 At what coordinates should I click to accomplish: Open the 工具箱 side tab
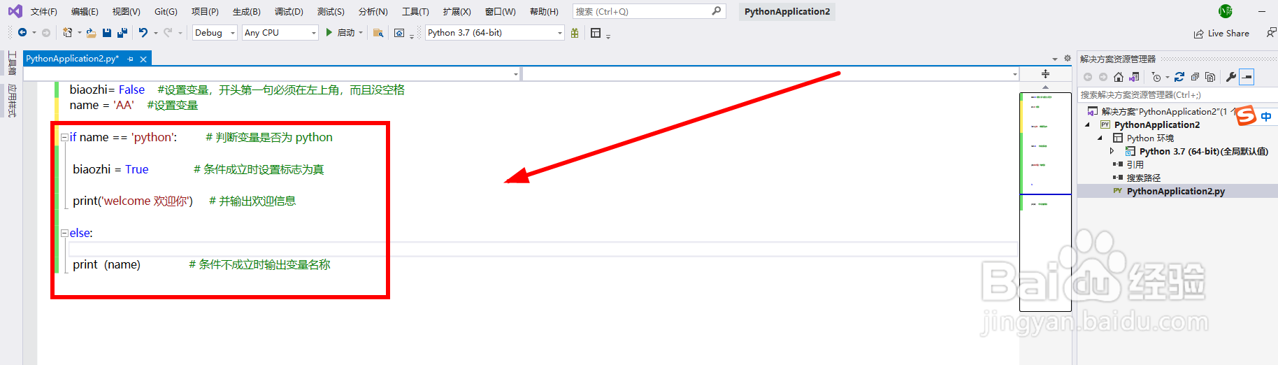pos(12,64)
